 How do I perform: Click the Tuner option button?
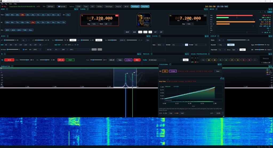(86, 6)
